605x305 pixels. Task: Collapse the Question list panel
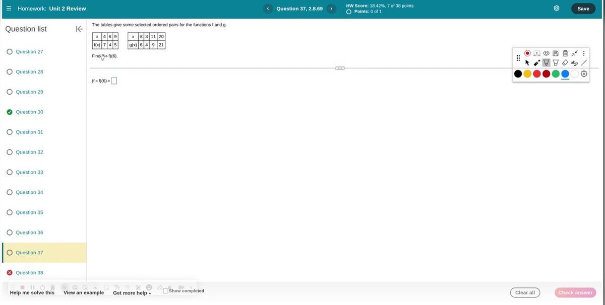click(79, 29)
